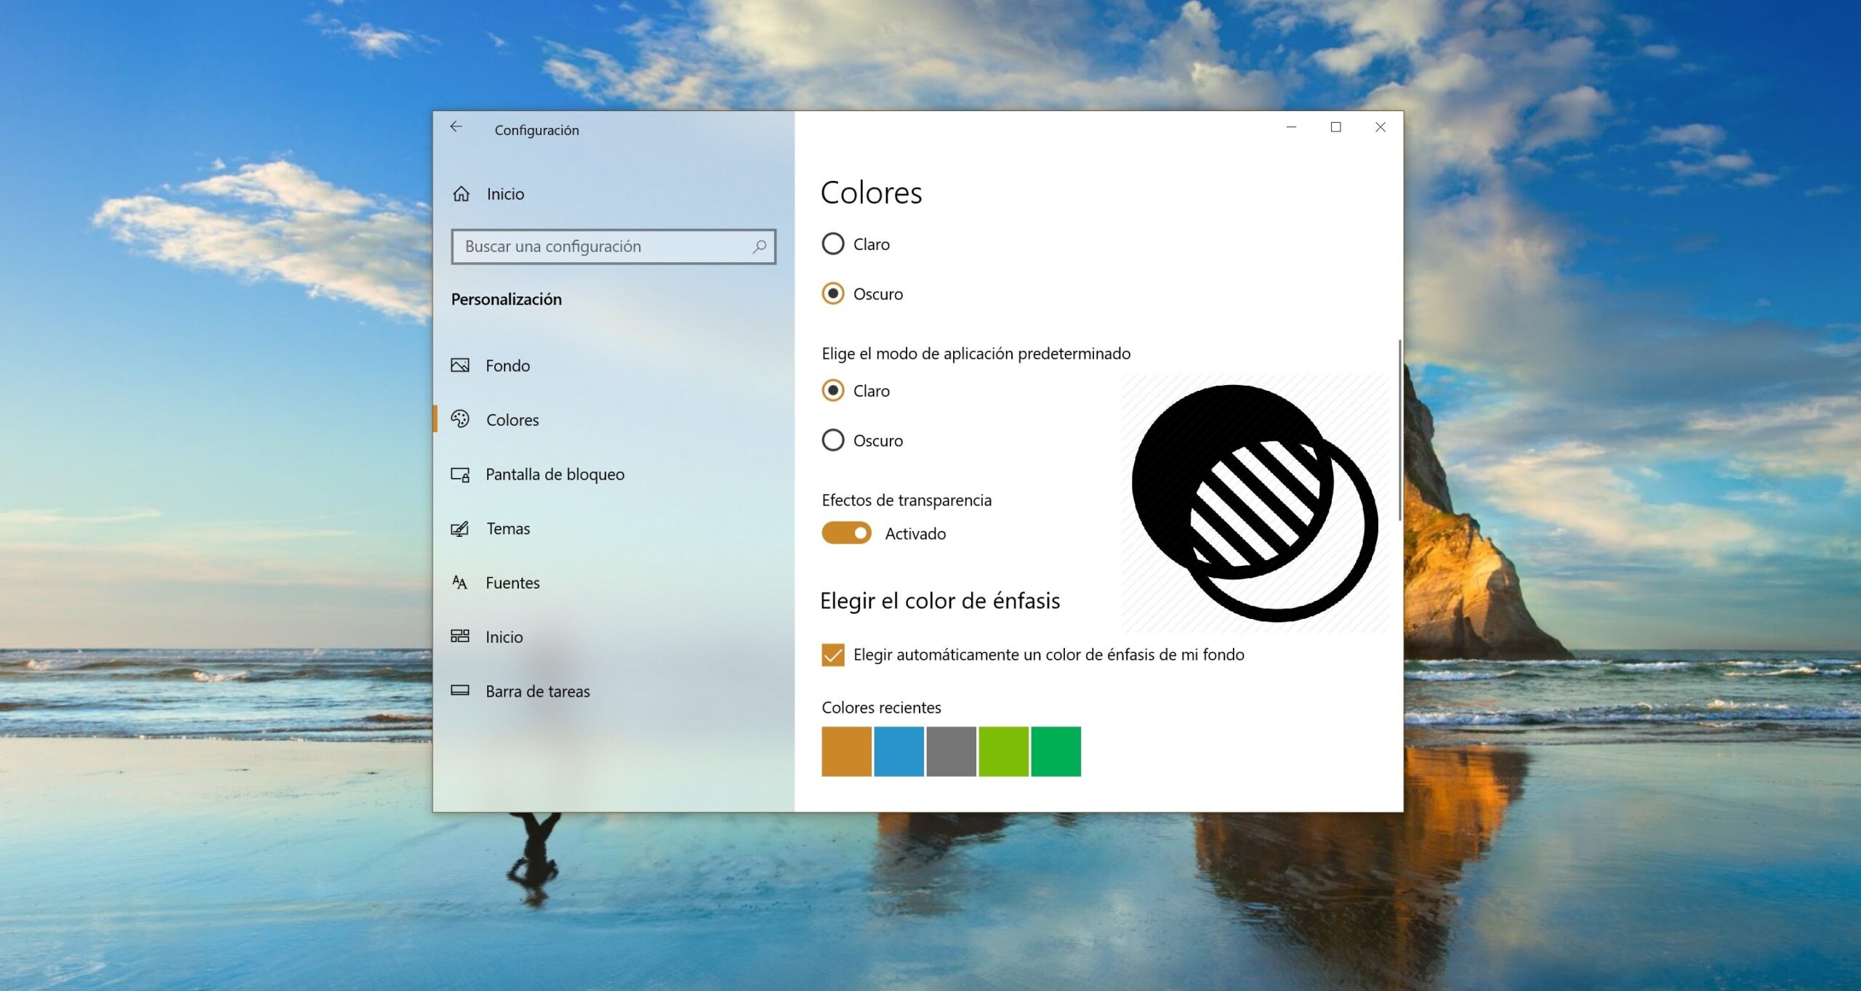This screenshot has height=991, width=1861.
Task: Pick the lime green recent color swatch
Action: point(1003,751)
